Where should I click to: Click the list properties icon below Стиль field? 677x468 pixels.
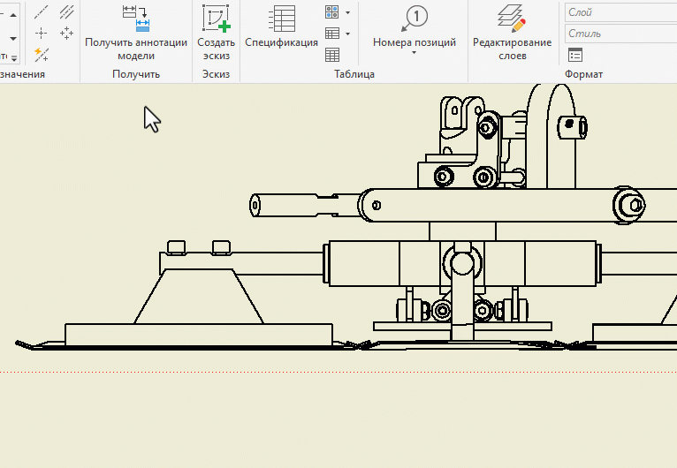(x=575, y=55)
